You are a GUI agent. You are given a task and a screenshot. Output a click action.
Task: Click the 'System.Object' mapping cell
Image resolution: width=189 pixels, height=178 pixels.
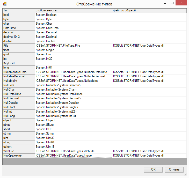tap(74, 120)
